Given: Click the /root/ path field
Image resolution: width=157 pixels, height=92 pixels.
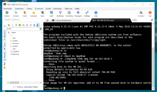Looking at the screenshot, I should coord(23,29).
